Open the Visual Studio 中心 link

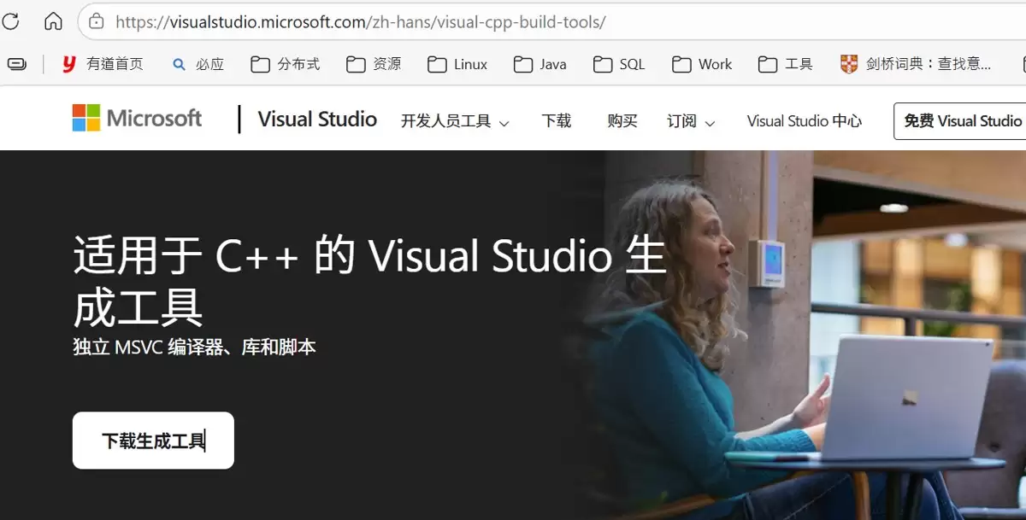[804, 121]
